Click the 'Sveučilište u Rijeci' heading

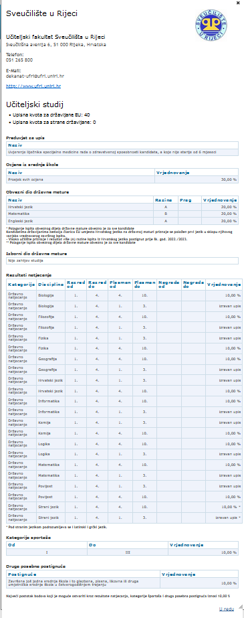(x=41, y=14)
